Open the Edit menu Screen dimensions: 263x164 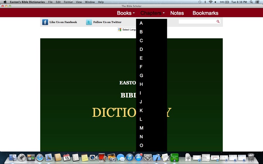coord(58,2)
